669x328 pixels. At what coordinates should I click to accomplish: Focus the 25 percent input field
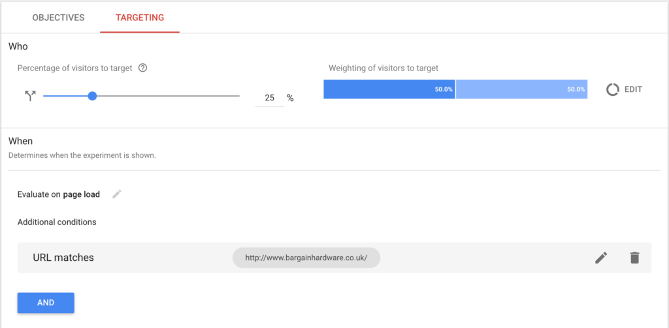(x=269, y=98)
